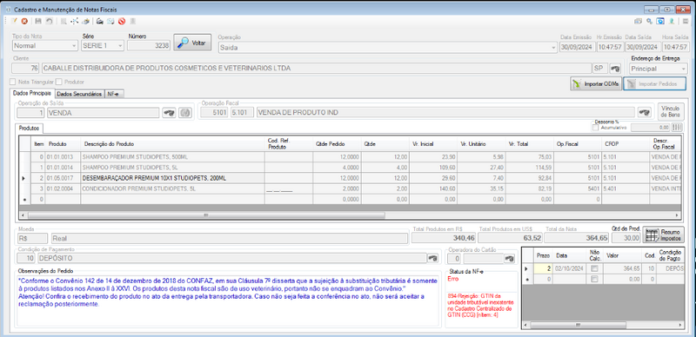
Task: Switch to the NF-e tab
Action: [x=115, y=94]
